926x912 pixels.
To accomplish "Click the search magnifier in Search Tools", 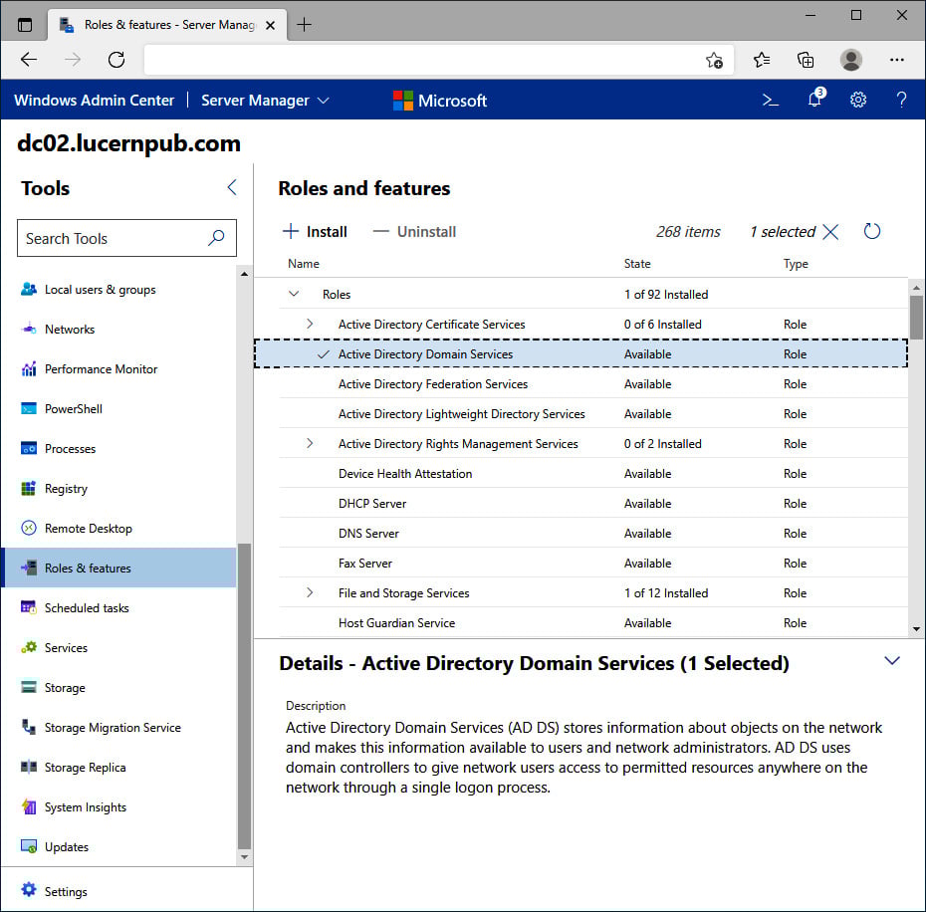I will click(216, 238).
